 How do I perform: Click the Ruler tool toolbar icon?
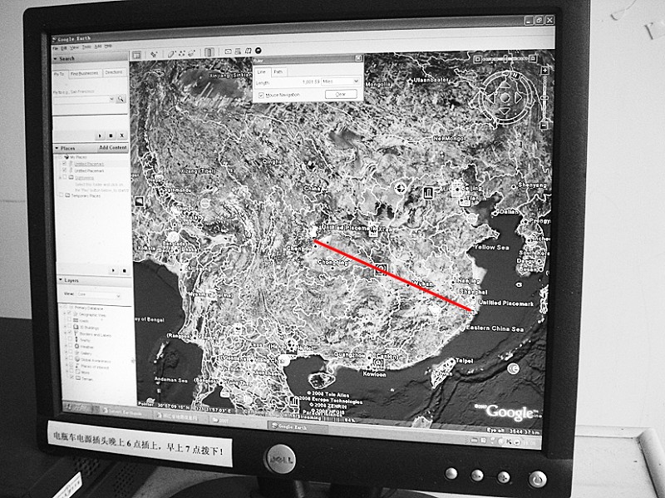click(x=209, y=52)
